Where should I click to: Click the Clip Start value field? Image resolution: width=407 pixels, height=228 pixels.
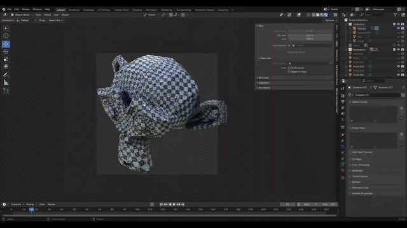point(310,35)
